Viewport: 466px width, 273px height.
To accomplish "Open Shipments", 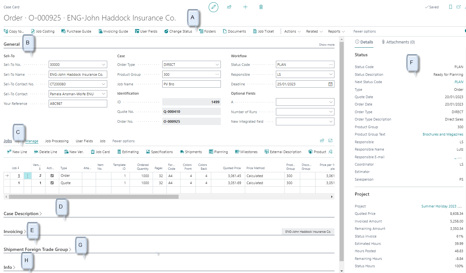I will [191, 152].
